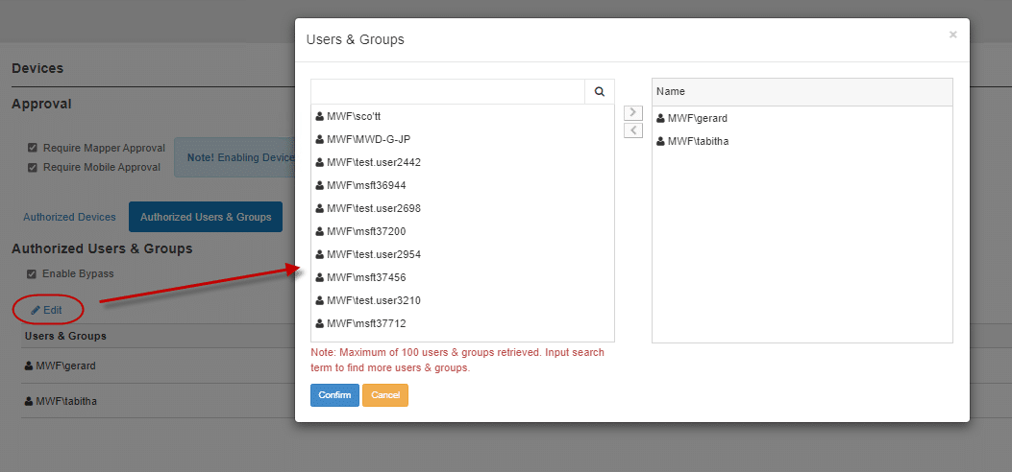Toggle Require Mobile Approval checkbox
Screen dimensions: 1012x472
point(33,167)
